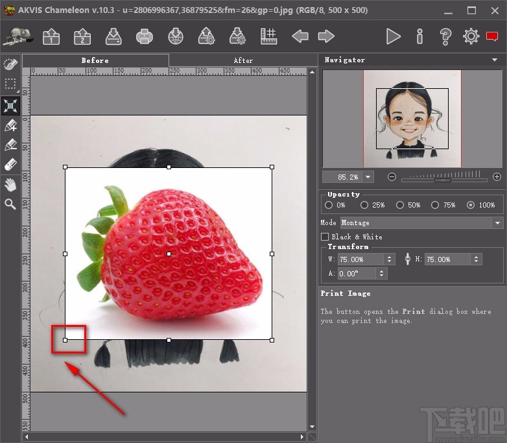Switch to the After tab
The height and width of the screenshot is (443, 507).
[243, 60]
